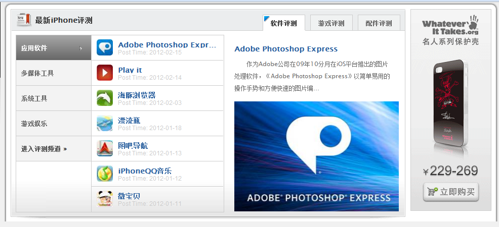Click the iPhoneQQ音乐 app icon
This screenshot has width=499, height=227.
(105, 174)
